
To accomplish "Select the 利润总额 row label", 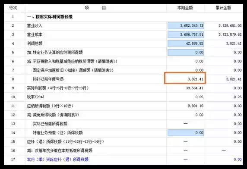I will point(35,44).
